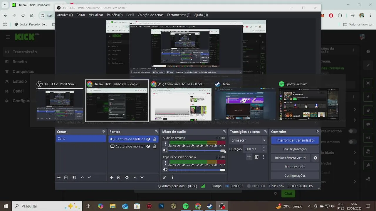Switch to Spotify Premium window thumbnail
The height and width of the screenshot is (211, 376).
point(308,101)
